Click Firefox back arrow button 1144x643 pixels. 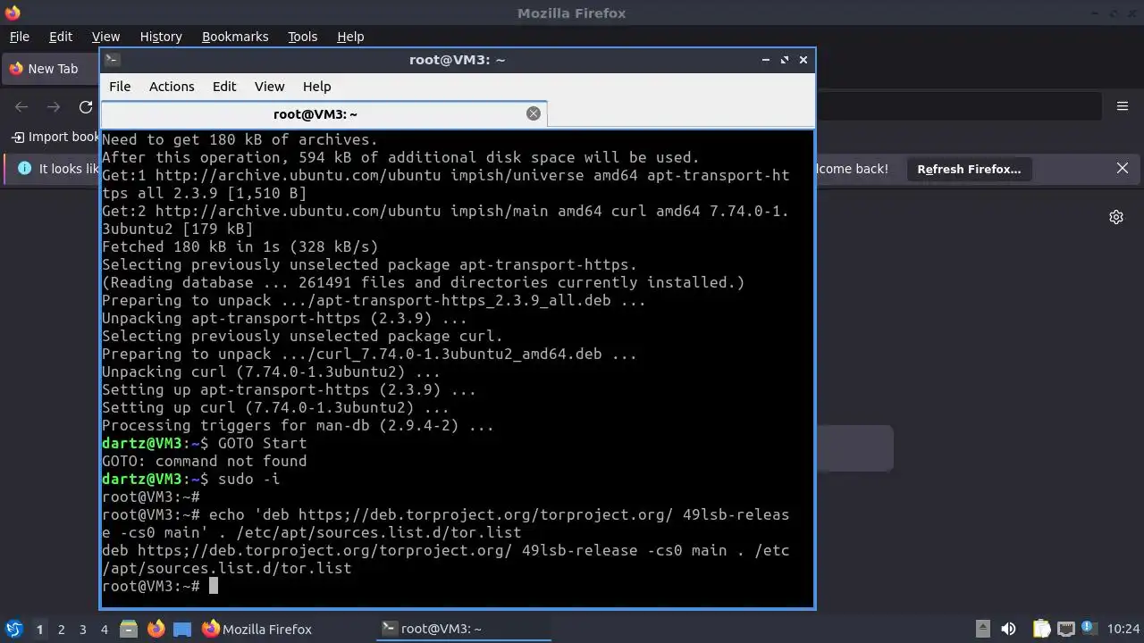(x=21, y=107)
